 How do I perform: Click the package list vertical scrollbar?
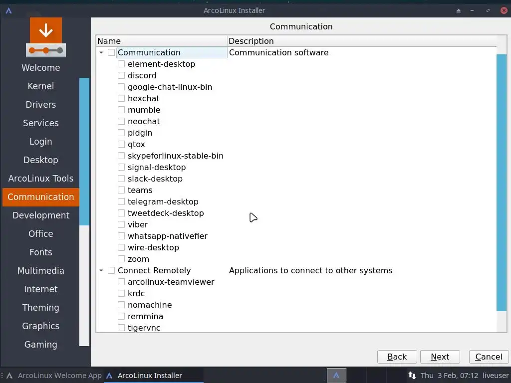point(502,183)
